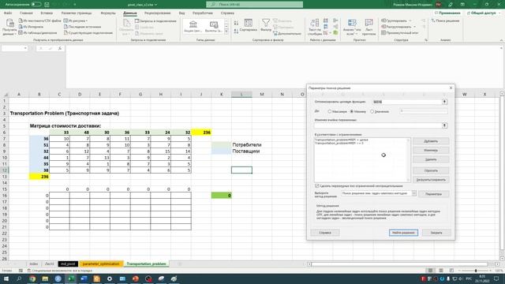Click the Change (Изменить) constraint button
Viewport: 505px width, 284px height.
[431, 150]
